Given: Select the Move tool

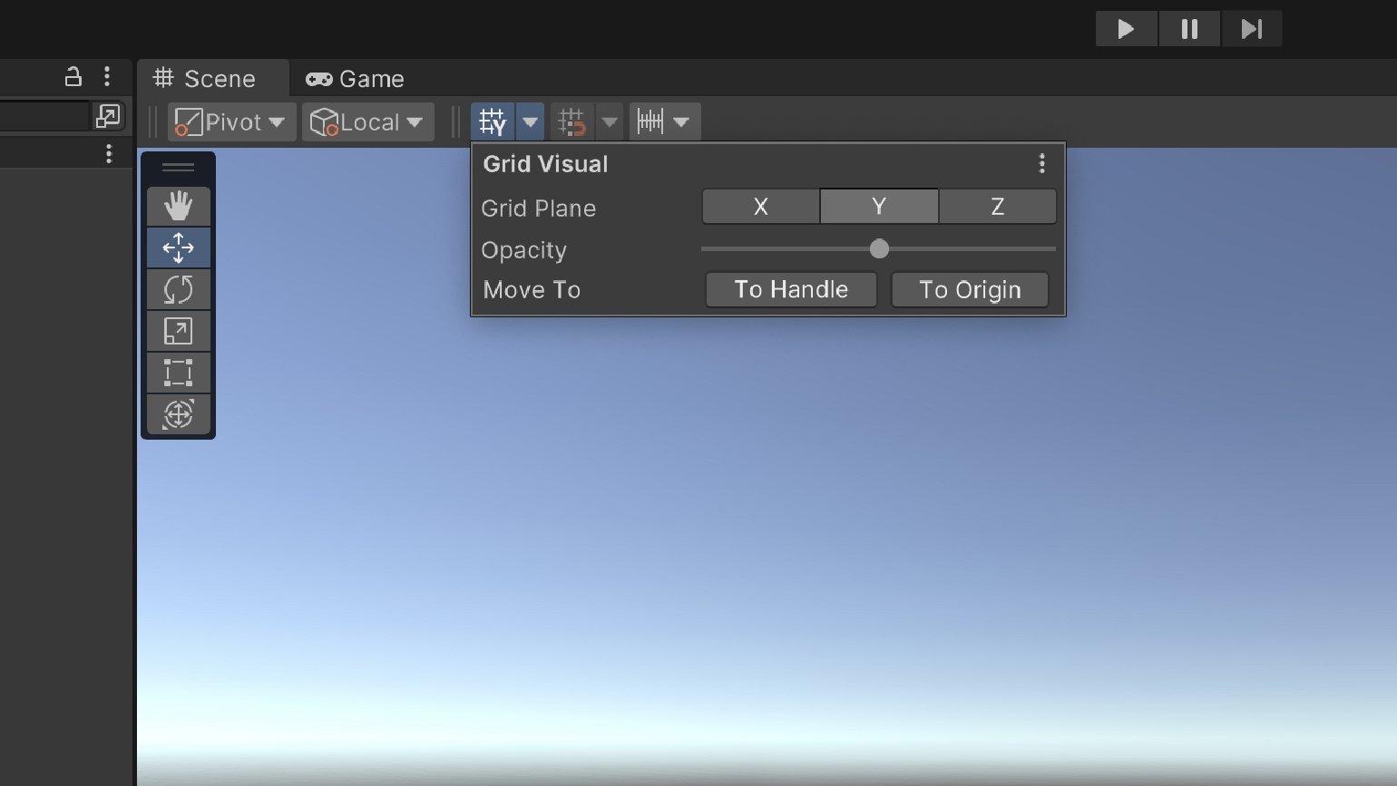Looking at the screenshot, I should 178,247.
